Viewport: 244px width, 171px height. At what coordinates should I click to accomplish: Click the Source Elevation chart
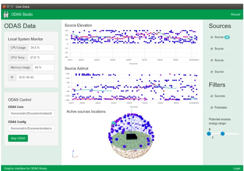point(132,47)
